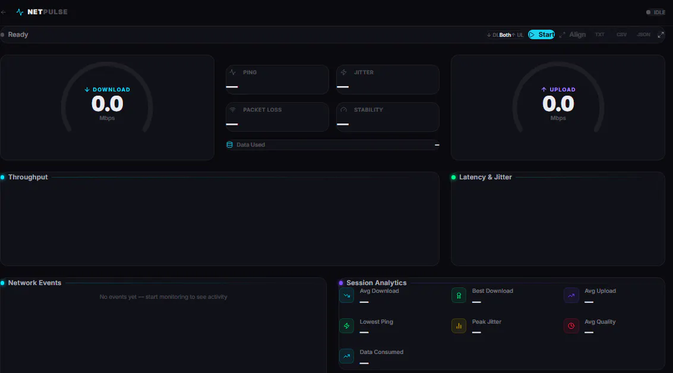Click the Avg Quality label

coord(599,322)
